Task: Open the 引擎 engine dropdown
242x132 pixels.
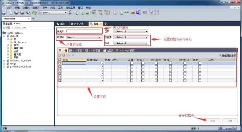Action: (131, 31)
